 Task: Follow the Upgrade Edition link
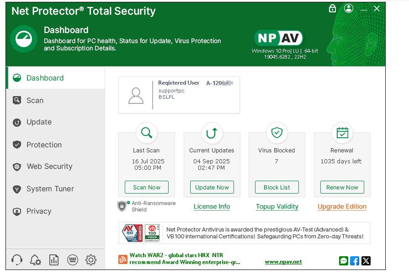pyautogui.click(x=342, y=206)
